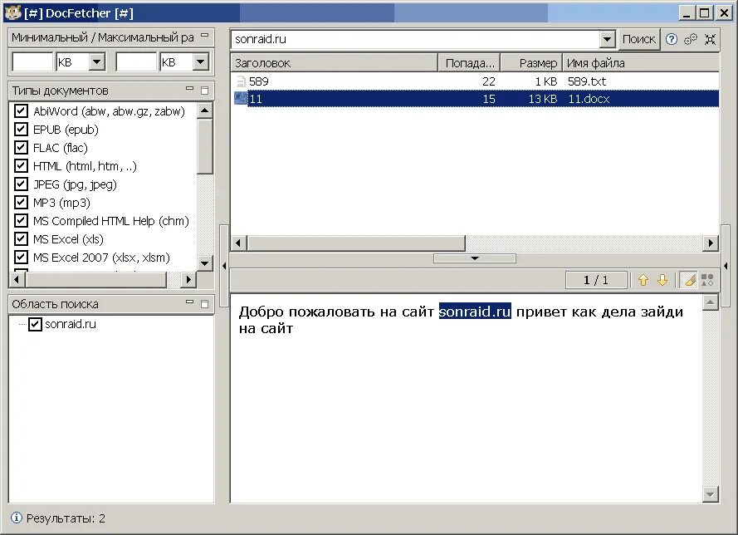
Task: Click document types scroll down arrow
Action: pyautogui.click(x=205, y=263)
